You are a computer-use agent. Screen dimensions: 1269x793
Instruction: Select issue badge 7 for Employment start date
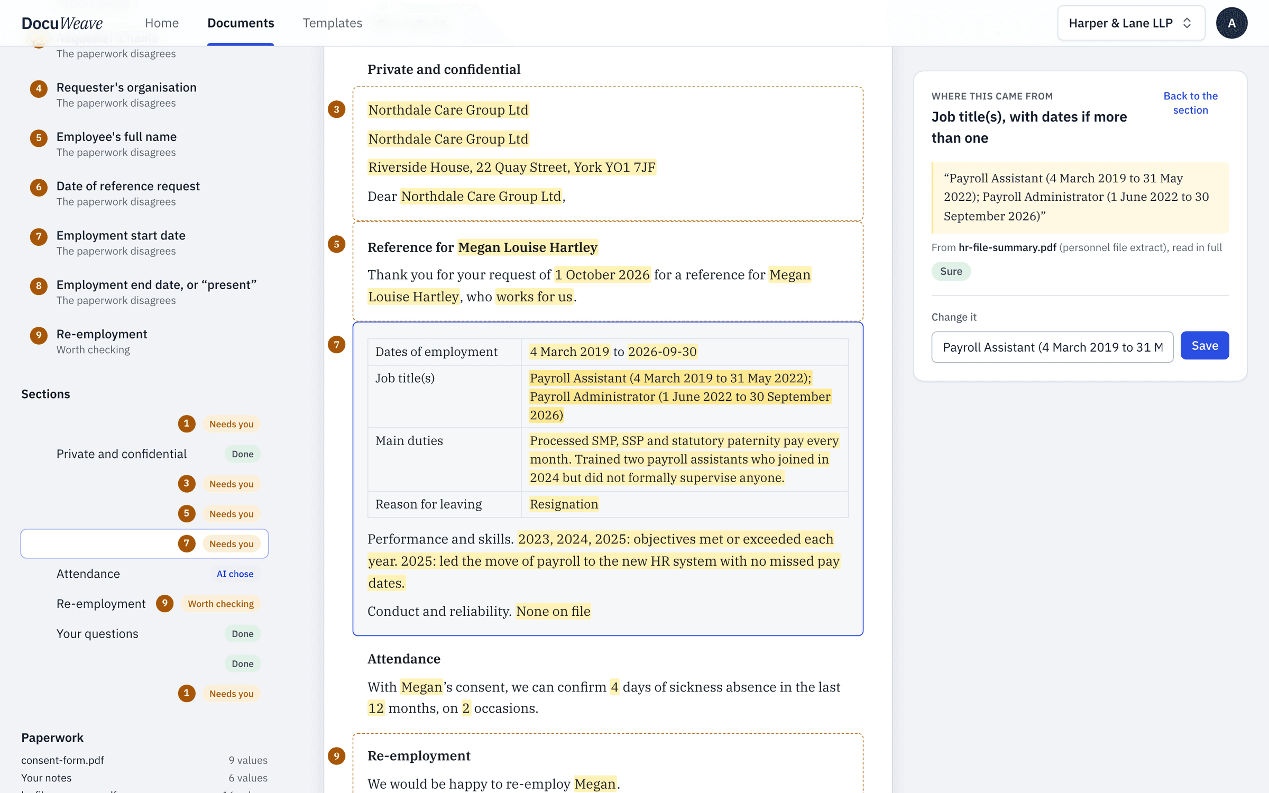(x=39, y=236)
